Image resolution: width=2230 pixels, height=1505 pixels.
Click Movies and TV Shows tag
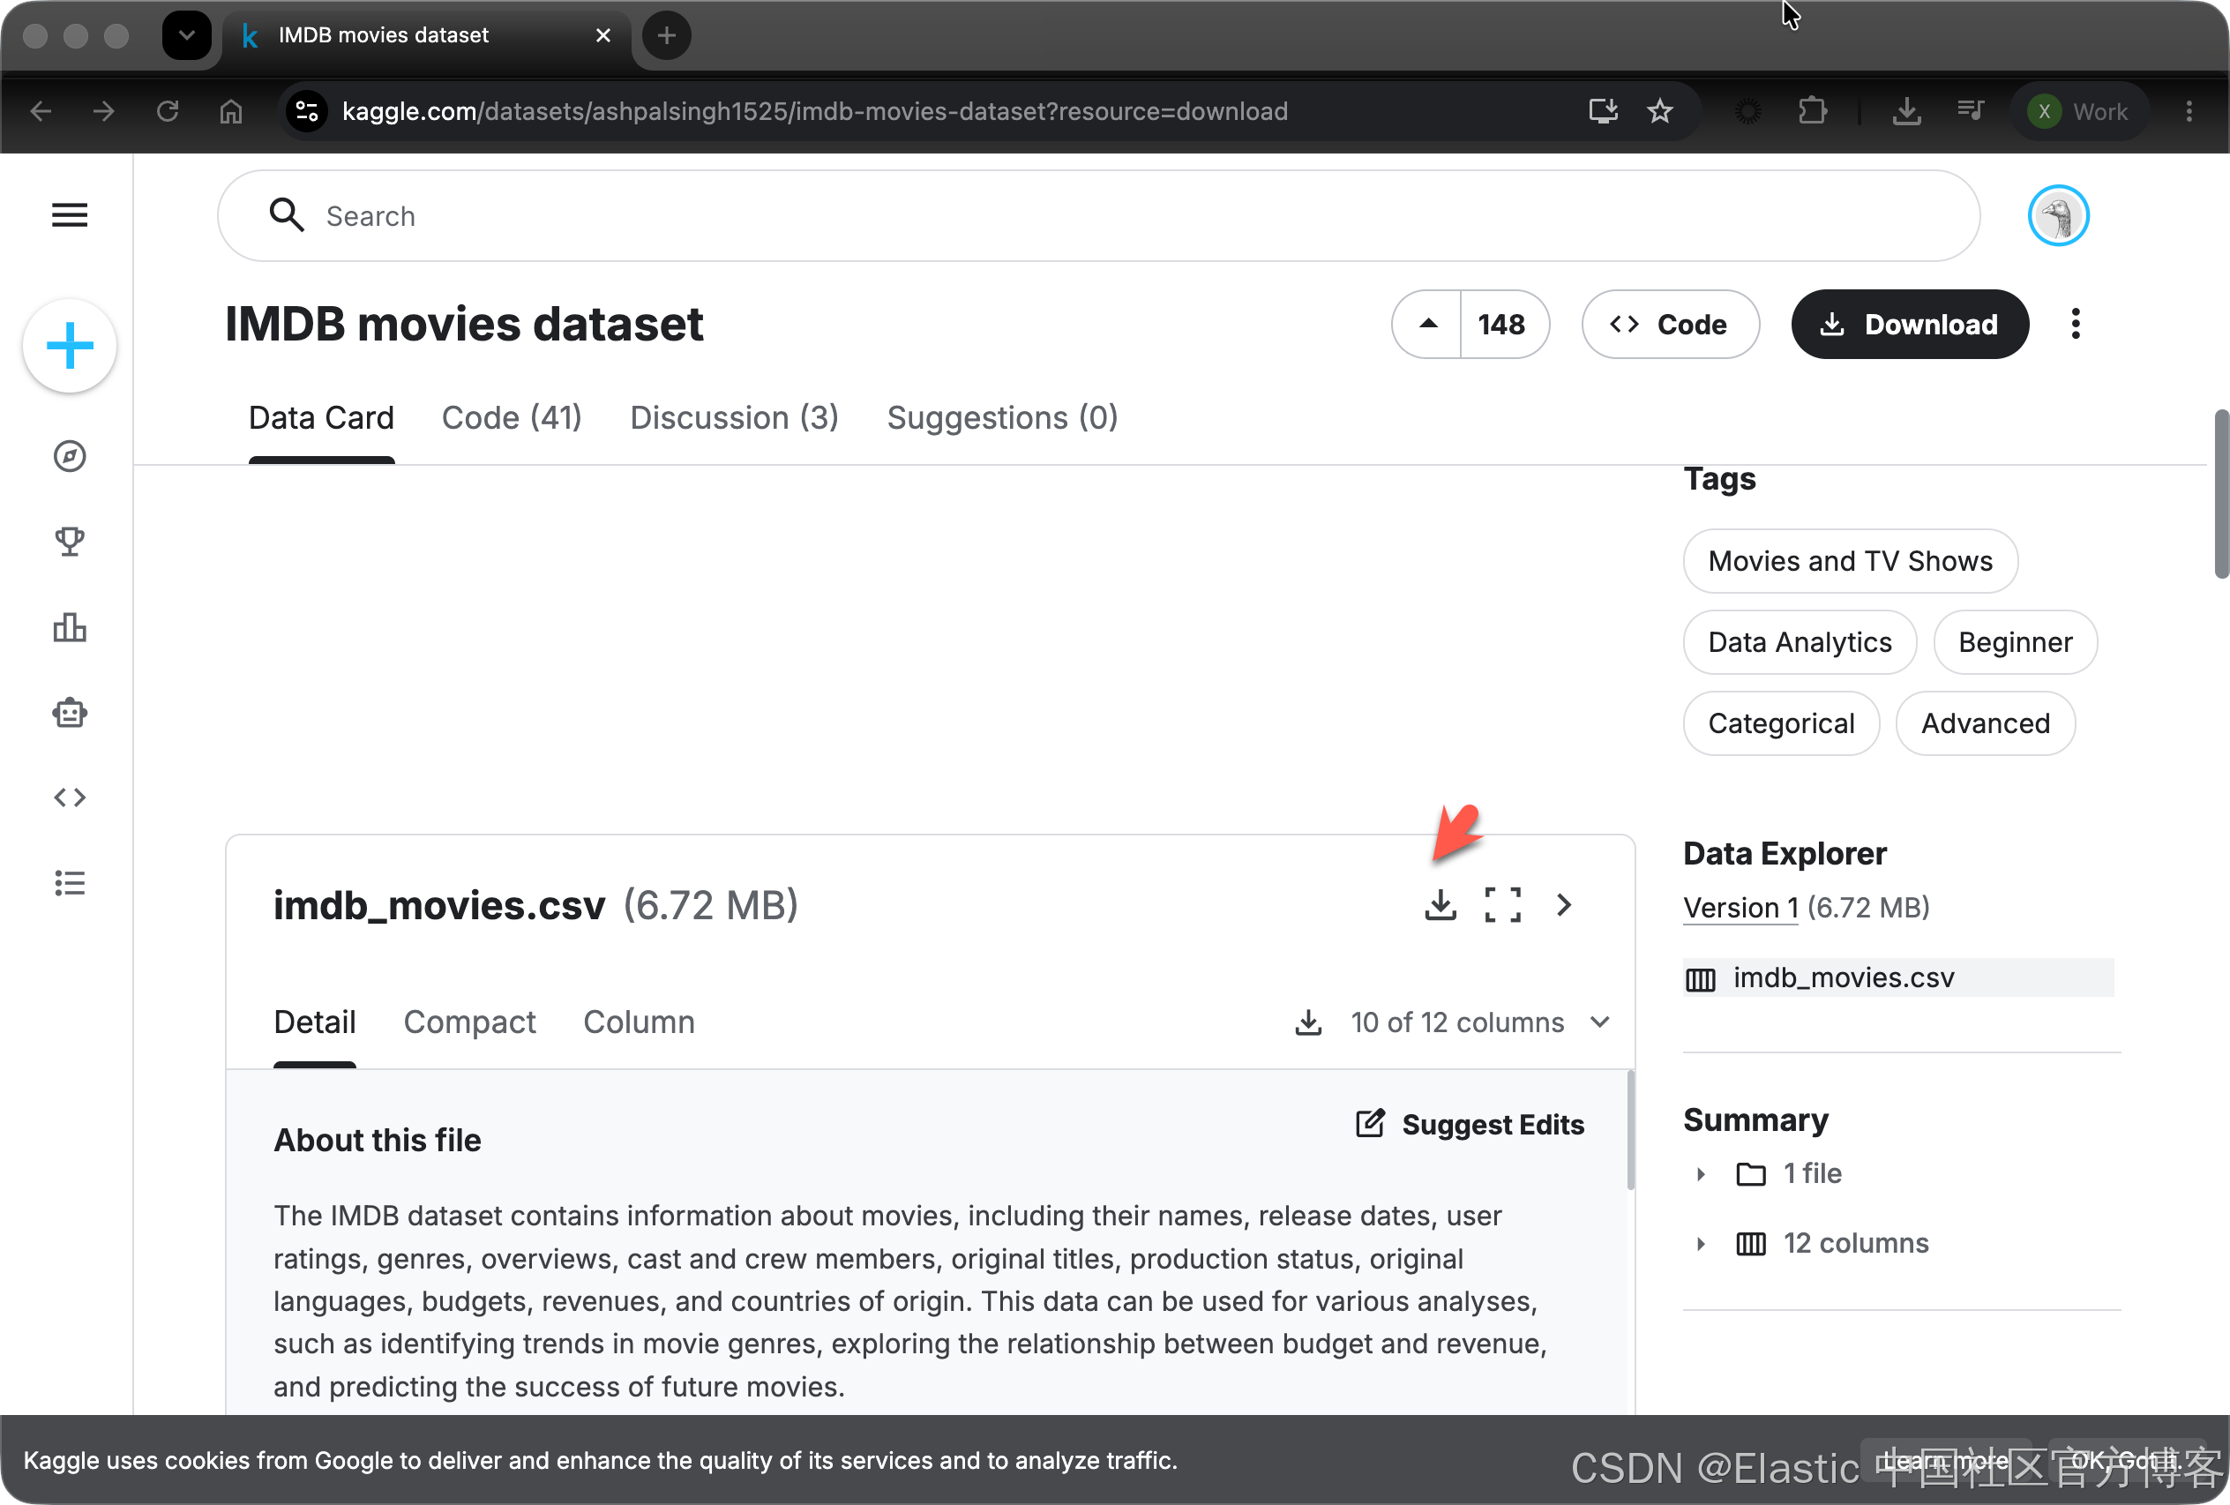(x=1850, y=561)
